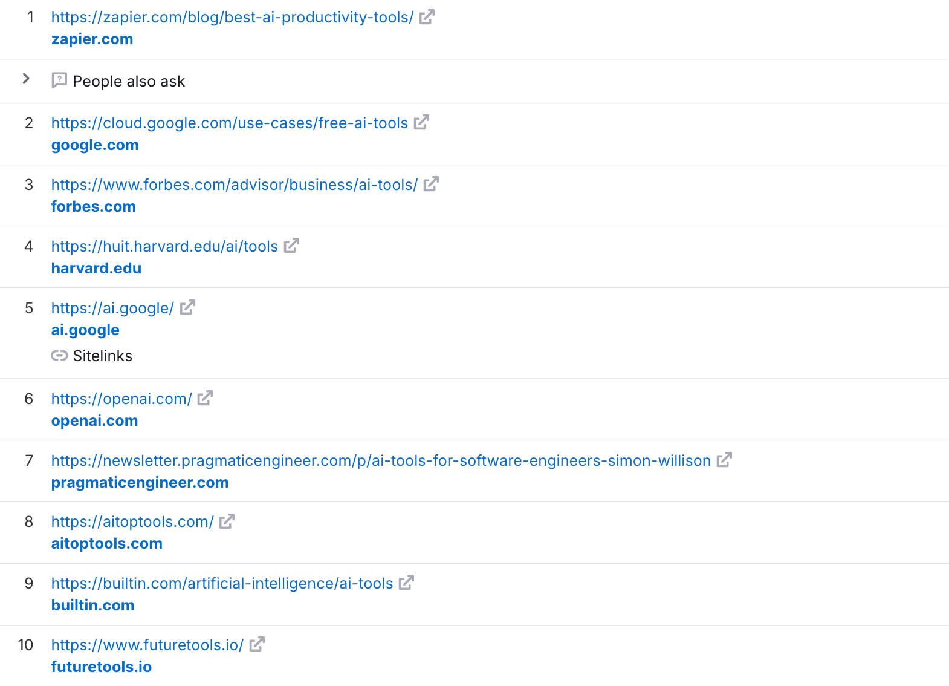The width and height of the screenshot is (949, 686).
Task: Open external link icon for huit.harvard.edu URL
Action: click(291, 246)
